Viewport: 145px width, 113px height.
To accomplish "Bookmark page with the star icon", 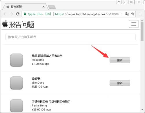I will (133, 14).
